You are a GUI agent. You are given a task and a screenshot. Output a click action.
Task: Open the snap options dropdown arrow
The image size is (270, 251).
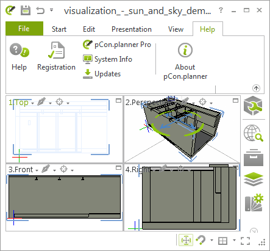(211, 240)
